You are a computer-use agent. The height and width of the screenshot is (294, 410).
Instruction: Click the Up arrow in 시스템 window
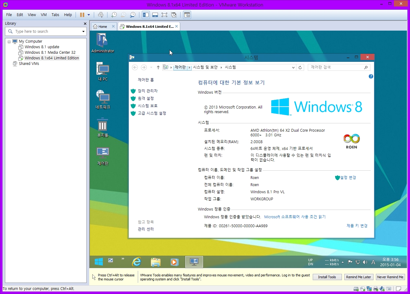point(158,67)
